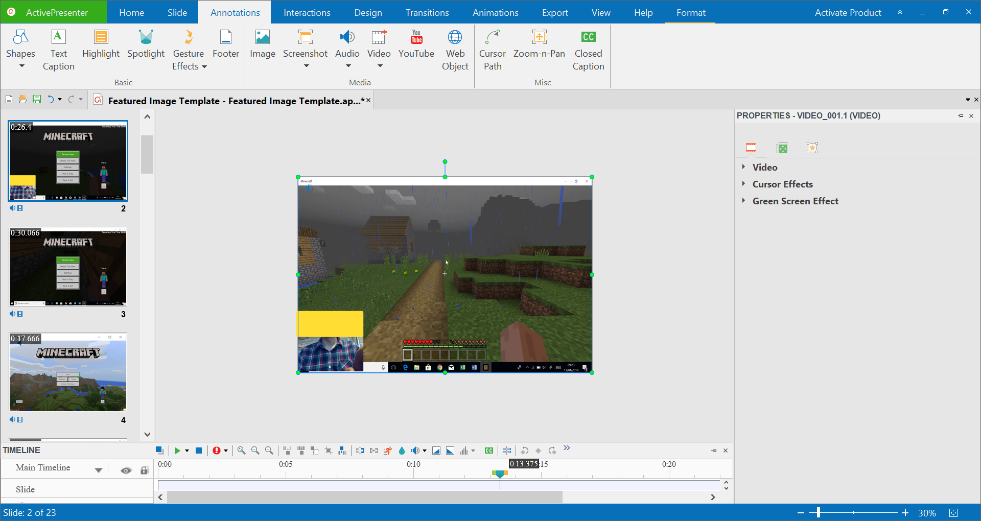Stop timeline playback

click(x=199, y=451)
